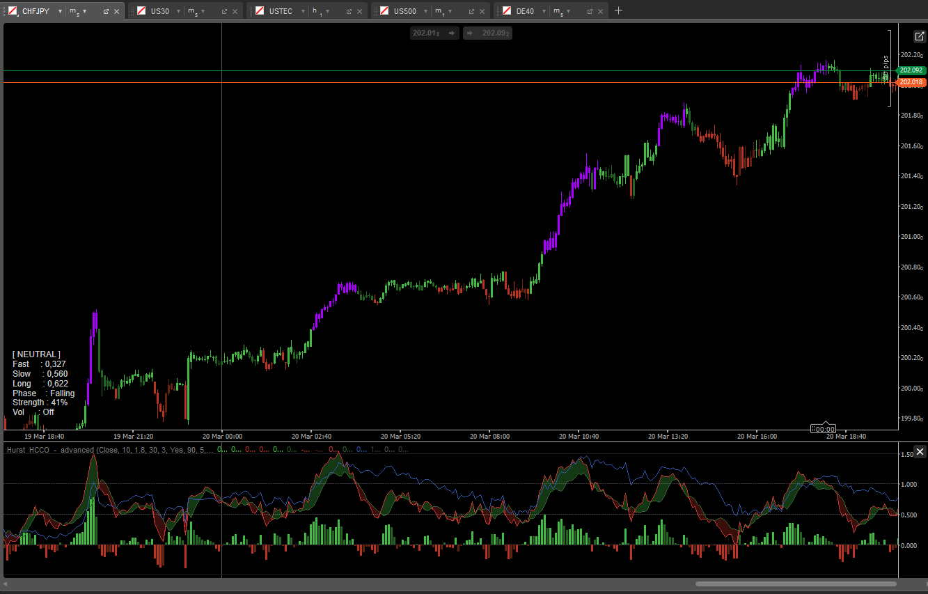Close the US30 chart tab
The height and width of the screenshot is (594, 928).
tap(235, 11)
